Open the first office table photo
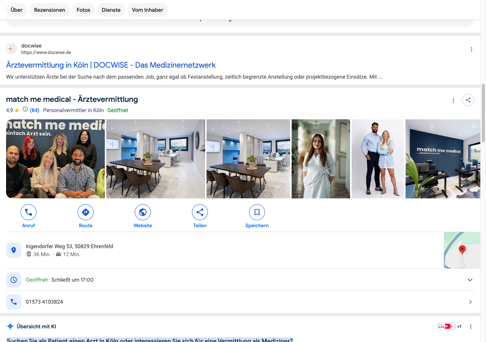 [156, 159]
